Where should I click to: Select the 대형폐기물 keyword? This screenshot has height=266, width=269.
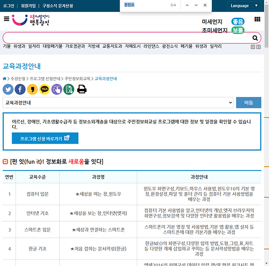(x=52, y=46)
